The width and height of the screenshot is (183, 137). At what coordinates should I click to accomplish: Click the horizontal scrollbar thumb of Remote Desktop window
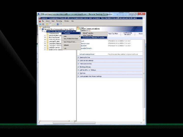tap(74, 123)
